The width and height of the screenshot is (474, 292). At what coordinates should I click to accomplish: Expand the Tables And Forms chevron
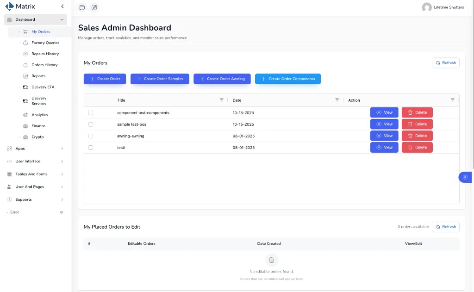[x=62, y=174]
